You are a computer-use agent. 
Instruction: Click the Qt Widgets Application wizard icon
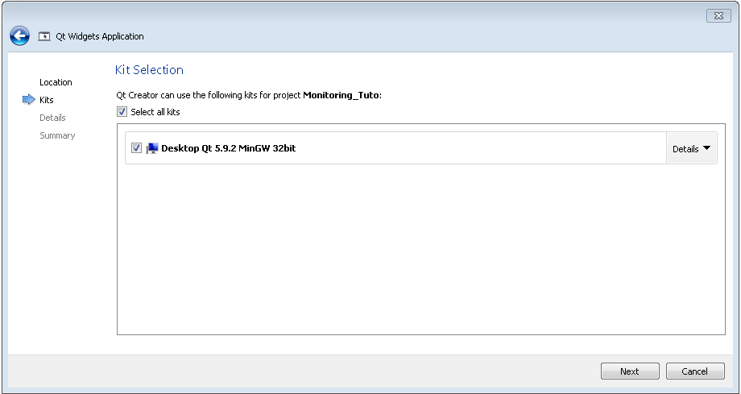click(x=44, y=36)
